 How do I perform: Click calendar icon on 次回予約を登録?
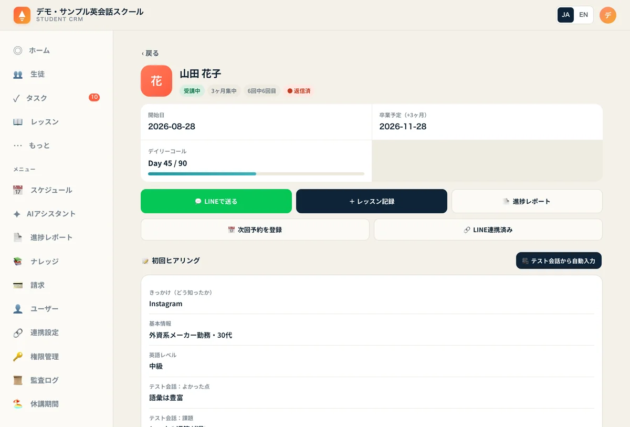(232, 230)
